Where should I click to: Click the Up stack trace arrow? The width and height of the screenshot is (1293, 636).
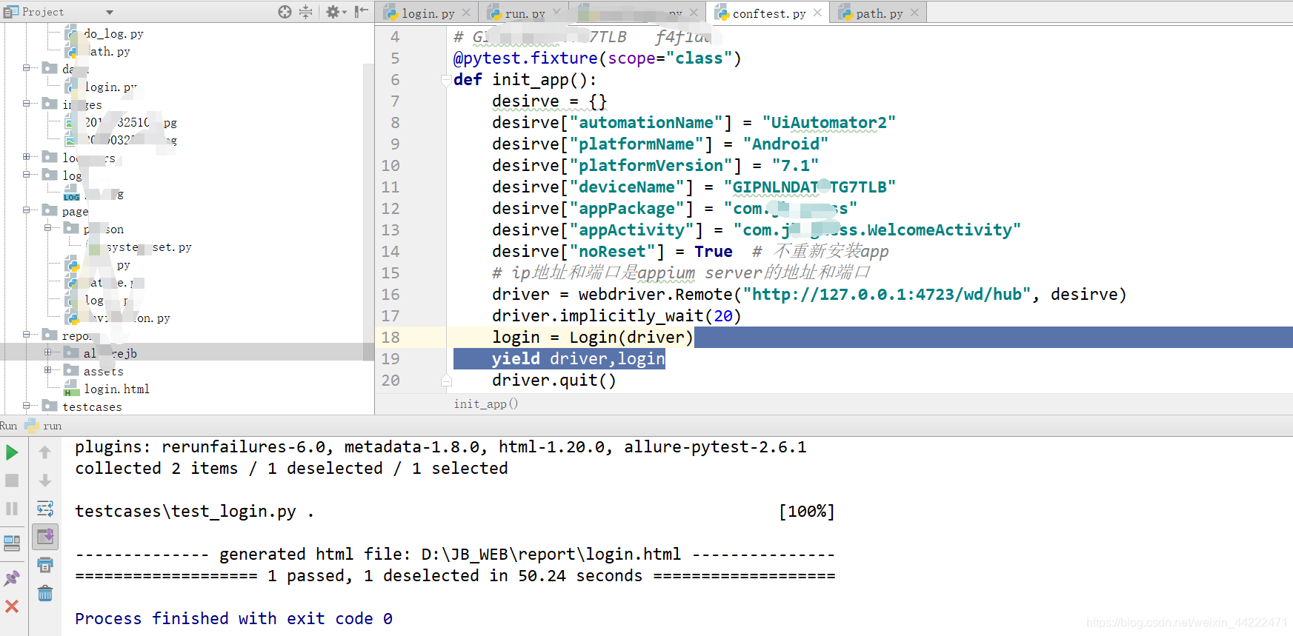point(45,452)
